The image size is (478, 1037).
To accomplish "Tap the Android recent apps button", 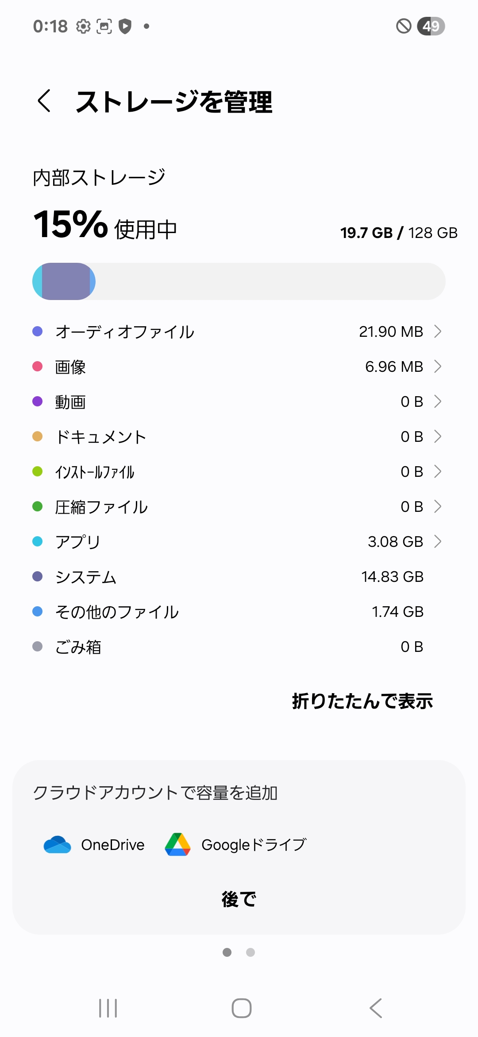I will pyautogui.click(x=108, y=1008).
